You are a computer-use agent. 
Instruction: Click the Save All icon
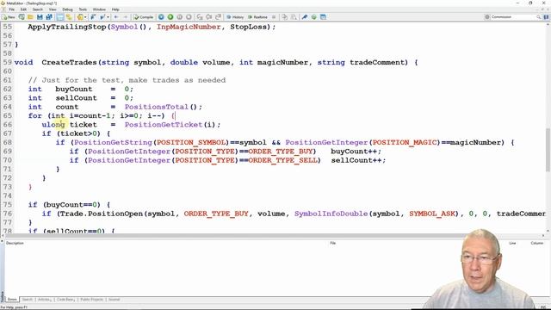coord(49,17)
